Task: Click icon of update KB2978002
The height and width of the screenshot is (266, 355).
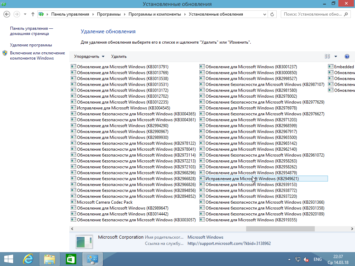Action: [202, 96]
